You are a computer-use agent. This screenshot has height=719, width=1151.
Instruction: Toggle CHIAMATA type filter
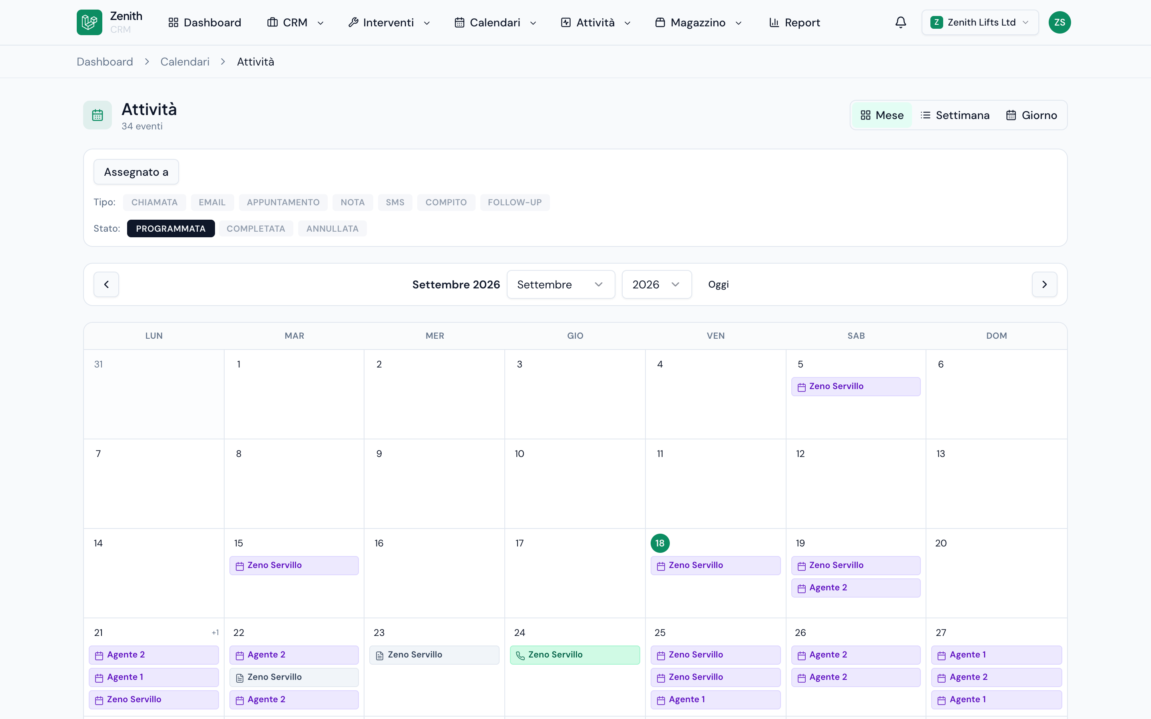[154, 203]
